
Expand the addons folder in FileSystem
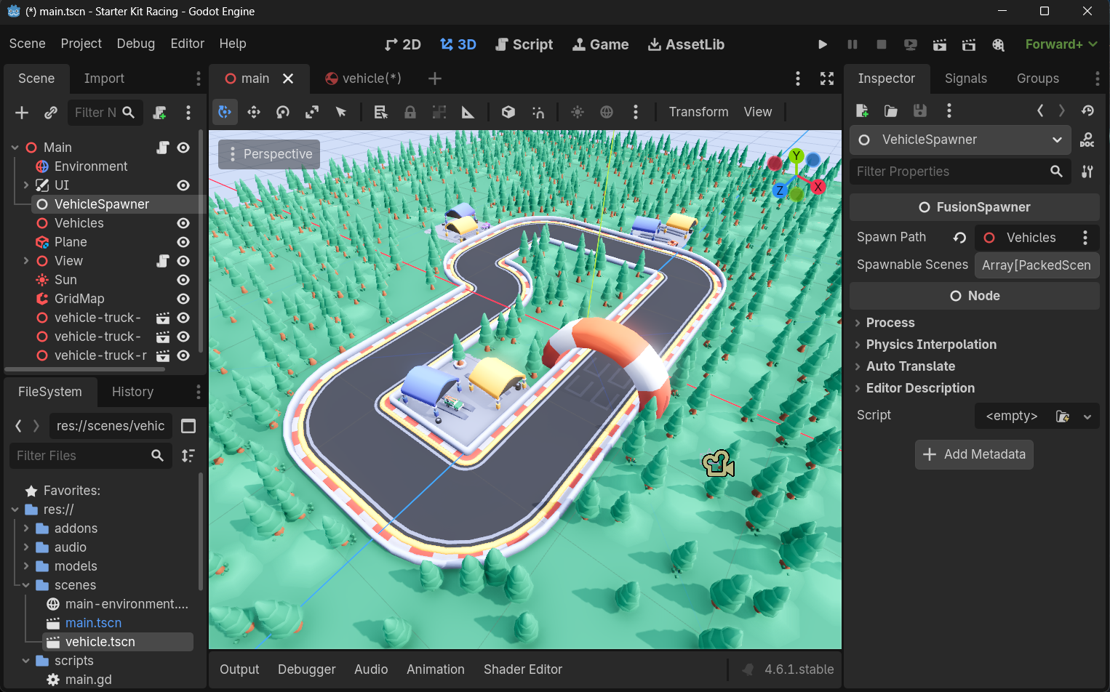click(26, 528)
